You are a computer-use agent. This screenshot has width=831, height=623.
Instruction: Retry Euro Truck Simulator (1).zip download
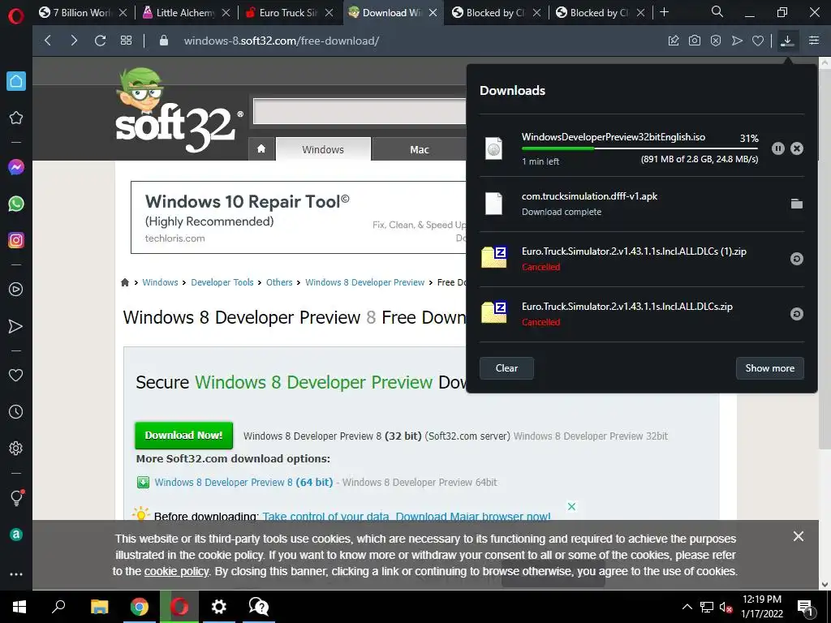click(797, 259)
